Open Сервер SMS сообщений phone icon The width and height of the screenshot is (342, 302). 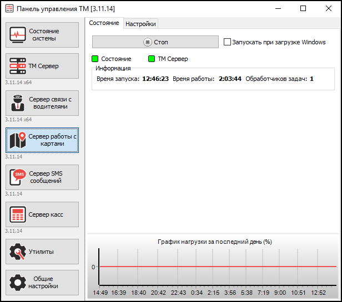pos(18,177)
